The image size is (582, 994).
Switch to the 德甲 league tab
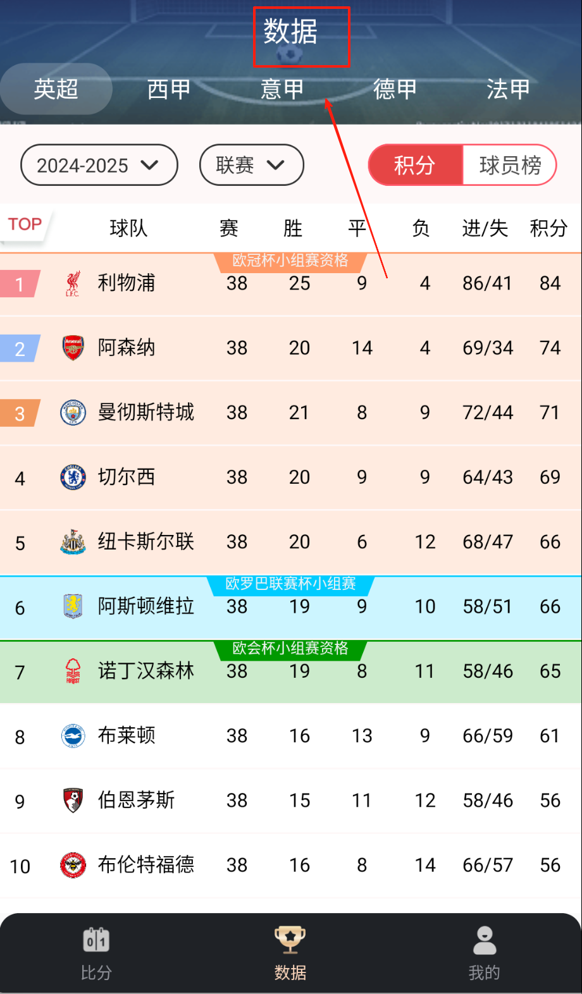point(395,89)
